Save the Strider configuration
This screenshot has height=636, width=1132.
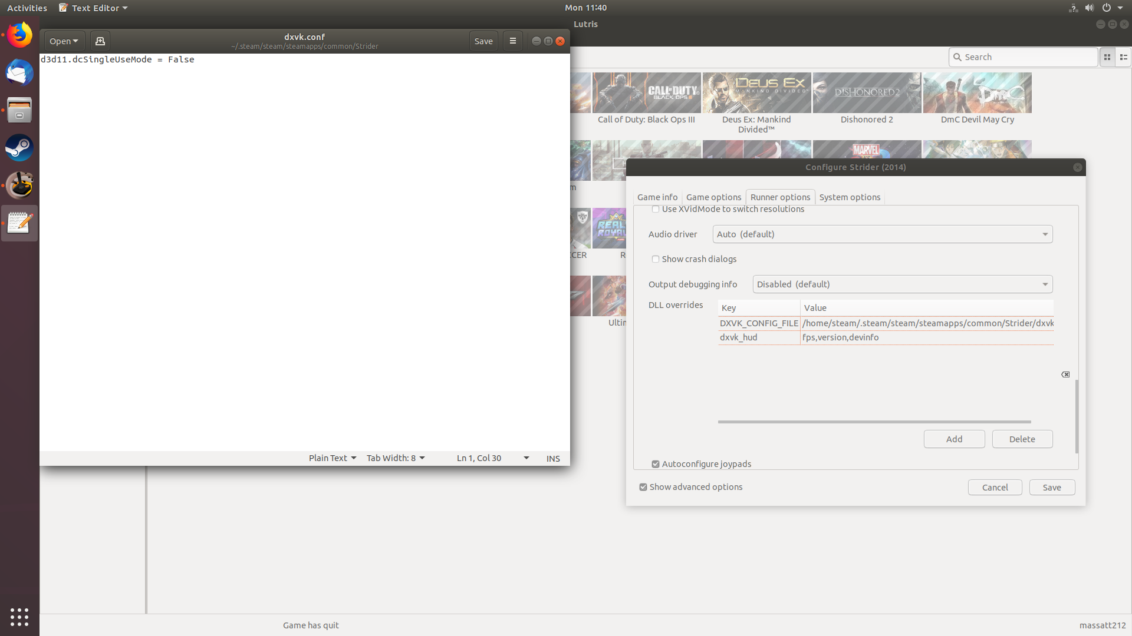(x=1052, y=488)
